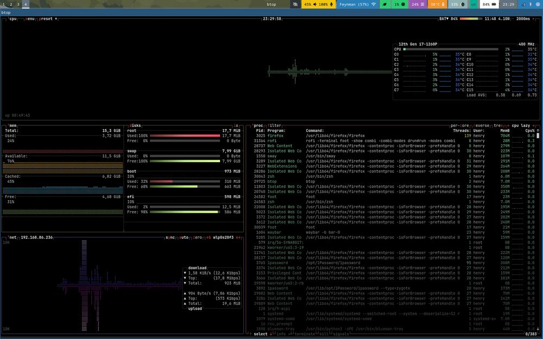Click the proc filter field
The height and width of the screenshot is (339, 543).
[274, 126]
